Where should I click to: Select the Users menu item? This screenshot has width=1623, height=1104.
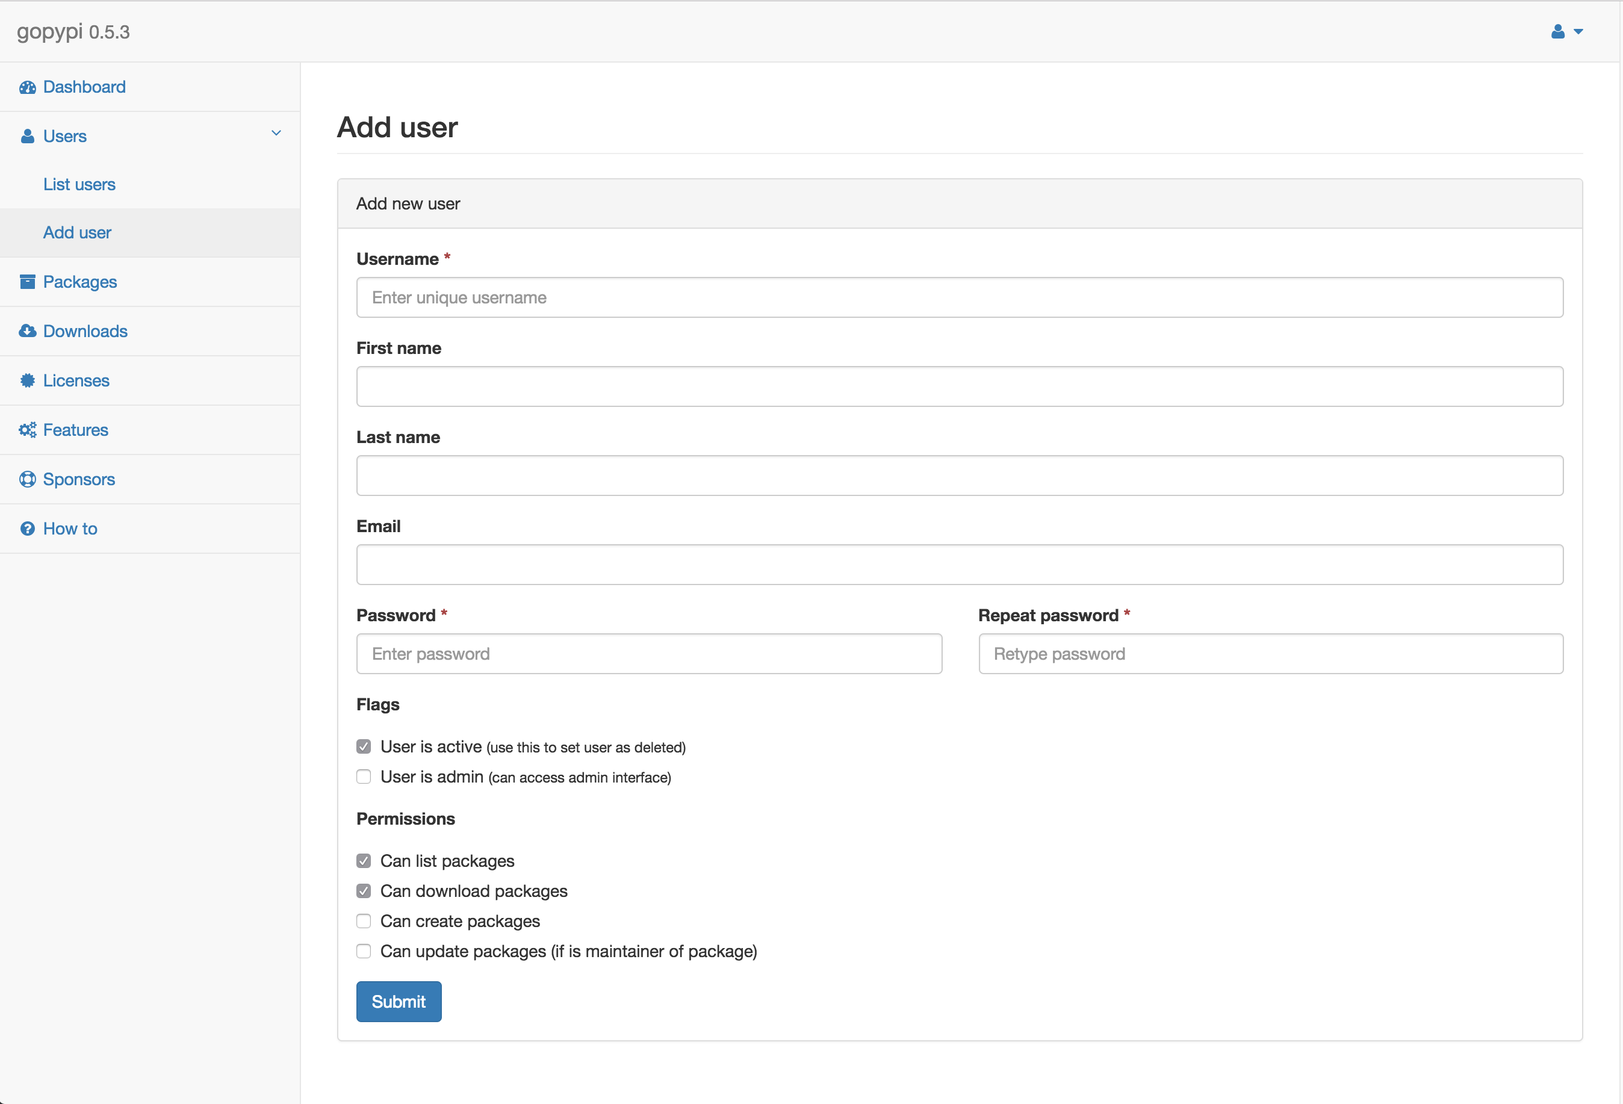[x=150, y=136]
